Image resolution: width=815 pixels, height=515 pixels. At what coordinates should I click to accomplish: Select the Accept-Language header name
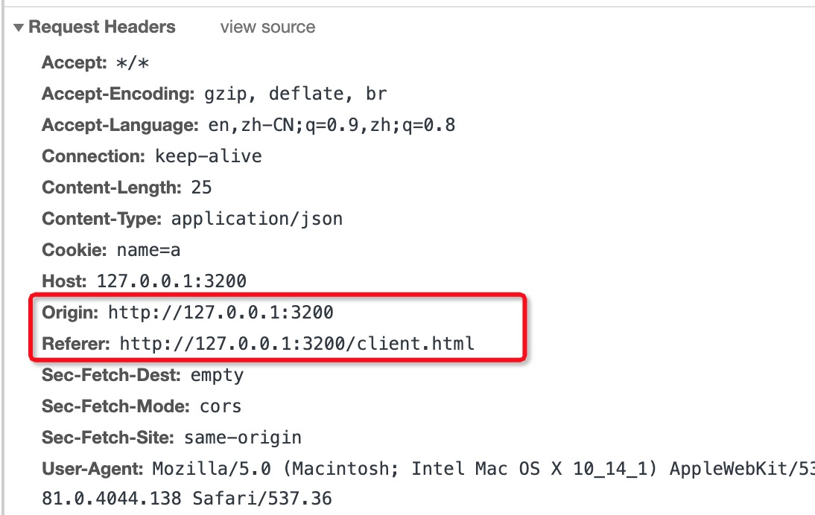coord(120,126)
